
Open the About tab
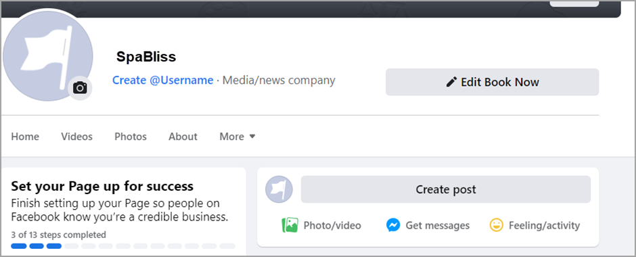pos(183,137)
